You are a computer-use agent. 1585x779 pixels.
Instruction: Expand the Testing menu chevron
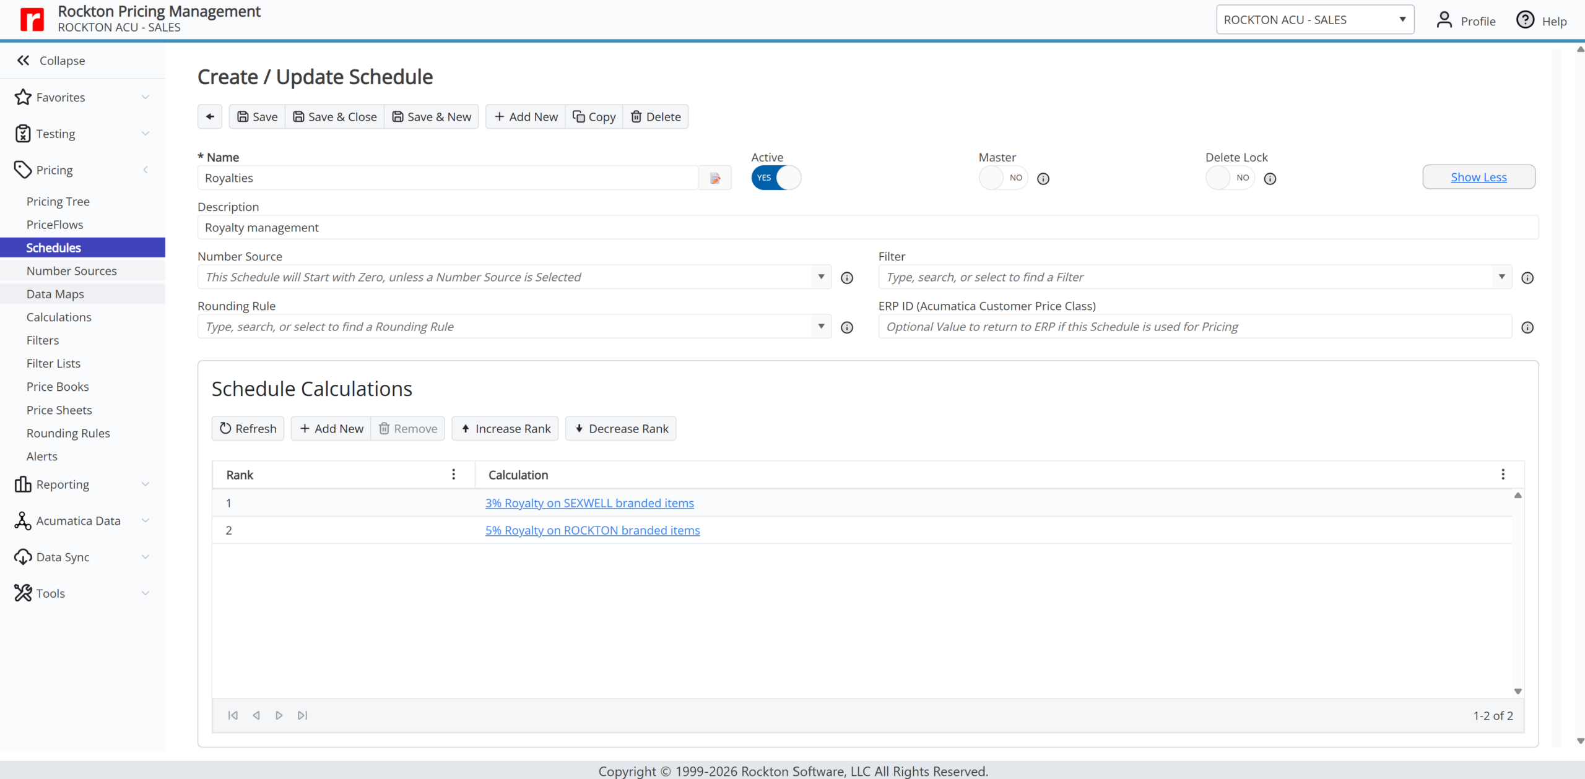point(145,134)
